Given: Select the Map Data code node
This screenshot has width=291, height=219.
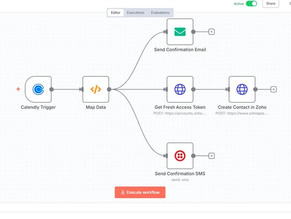Looking at the screenshot, I should pyautogui.click(x=96, y=89).
